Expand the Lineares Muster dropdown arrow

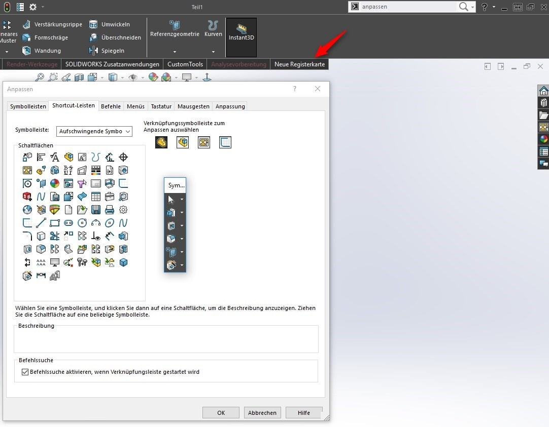click(x=7, y=52)
